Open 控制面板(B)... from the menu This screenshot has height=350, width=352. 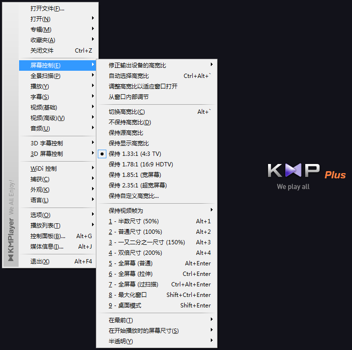[48, 236]
